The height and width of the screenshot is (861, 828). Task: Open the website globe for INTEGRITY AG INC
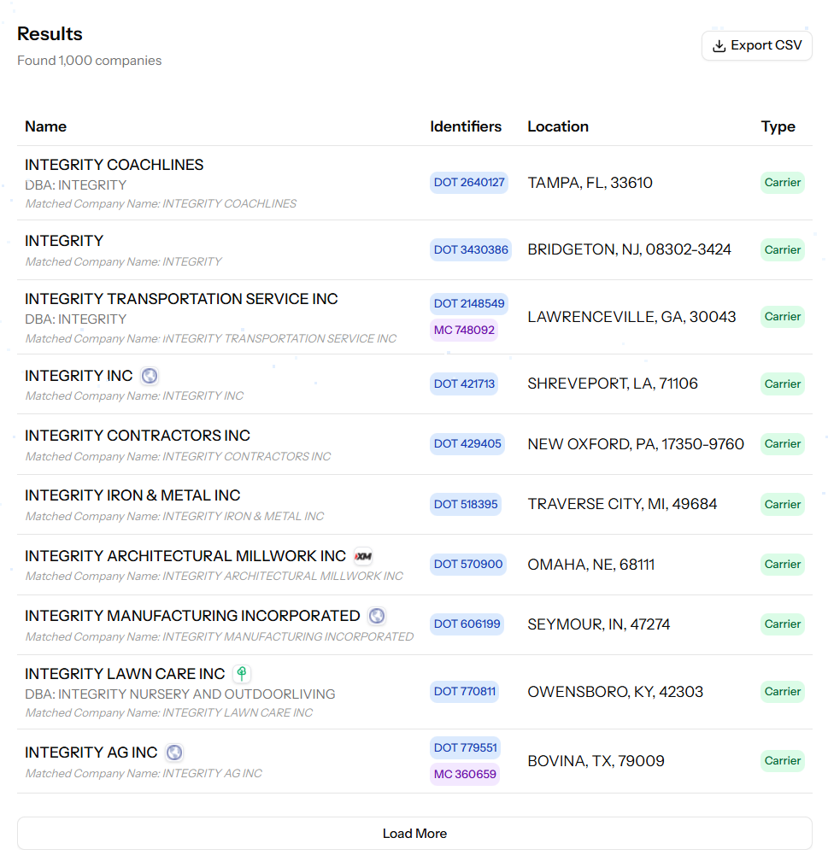(x=174, y=753)
